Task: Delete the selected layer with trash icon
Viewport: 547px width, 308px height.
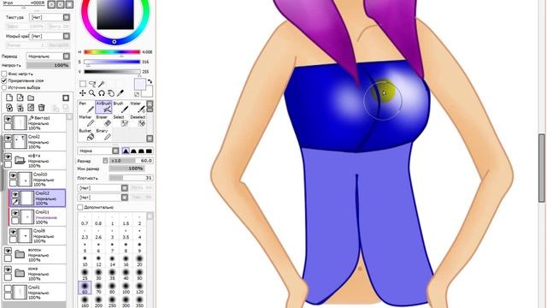Action: pyautogui.click(x=41, y=108)
